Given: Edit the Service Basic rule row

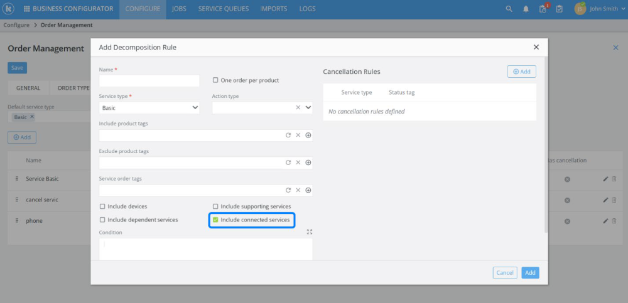Looking at the screenshot, I should tap(605, 179).
